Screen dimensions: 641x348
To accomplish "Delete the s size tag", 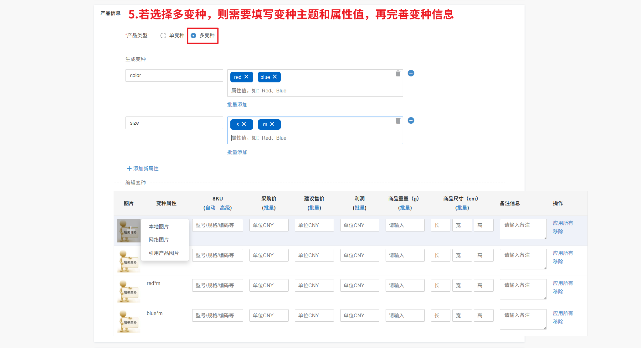I will point(244,124).
